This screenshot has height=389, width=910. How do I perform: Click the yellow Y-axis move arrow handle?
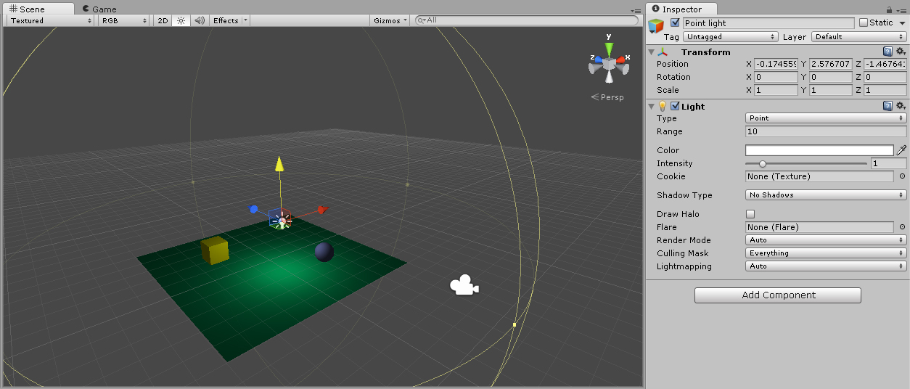pos(279,163)
